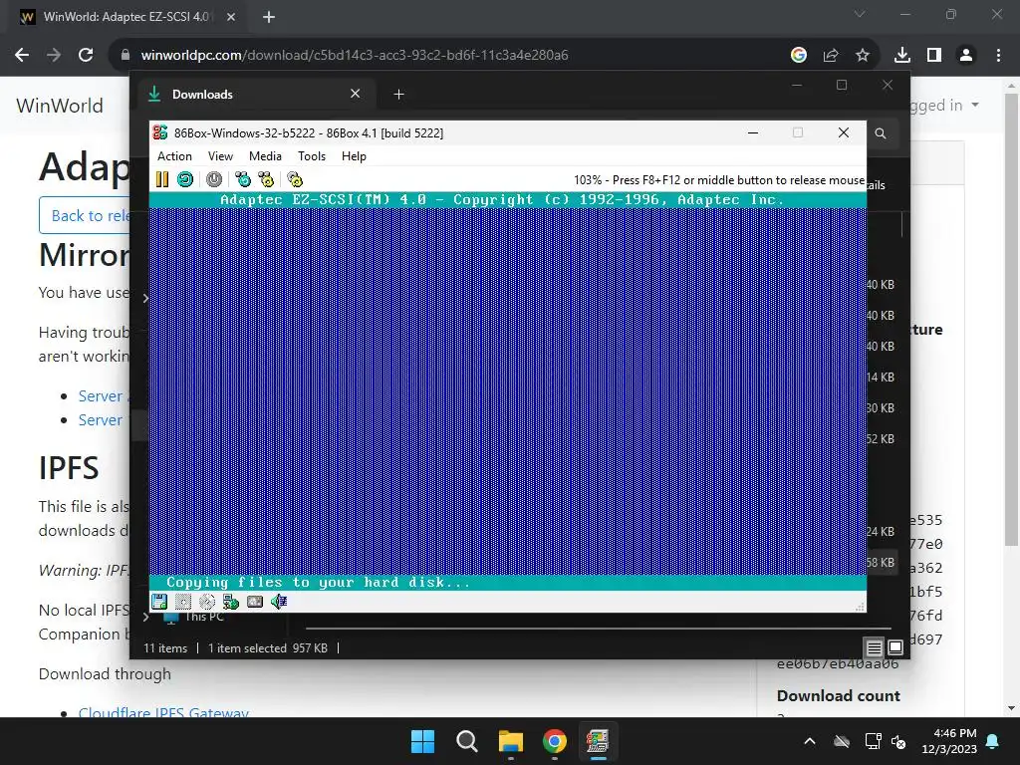Image resolution: width=1020 pixels, height=765 pixels.
Task: Add a new tab in File Explorer
Action: [398, 95]
